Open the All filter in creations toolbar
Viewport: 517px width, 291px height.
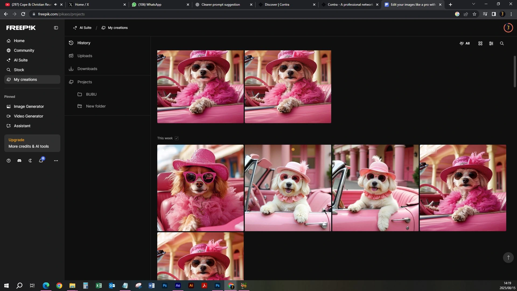464,43
